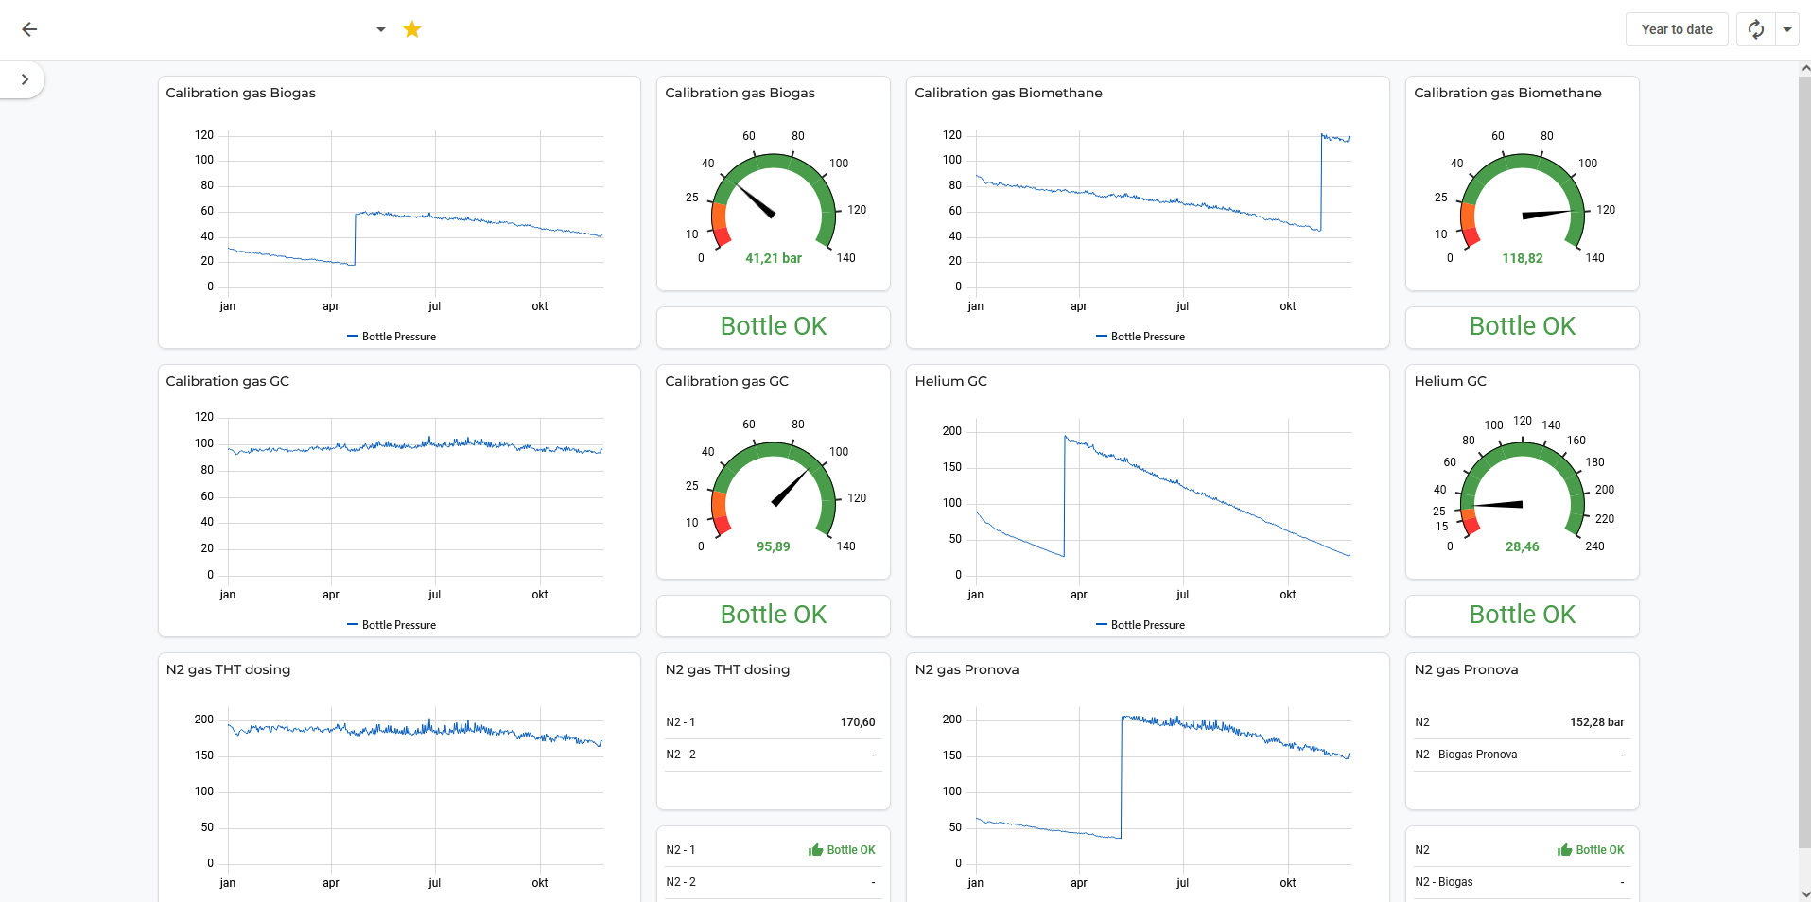The width and height of the screenshot is (1811, 902).
Task: Toggle Bottle Pressure legend in Helium GC chart
Action: 1141,625
